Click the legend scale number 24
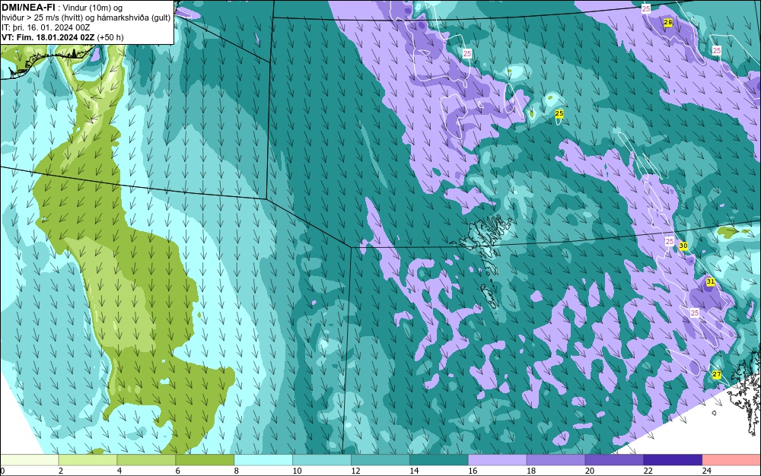 click(x=707, y=470)
